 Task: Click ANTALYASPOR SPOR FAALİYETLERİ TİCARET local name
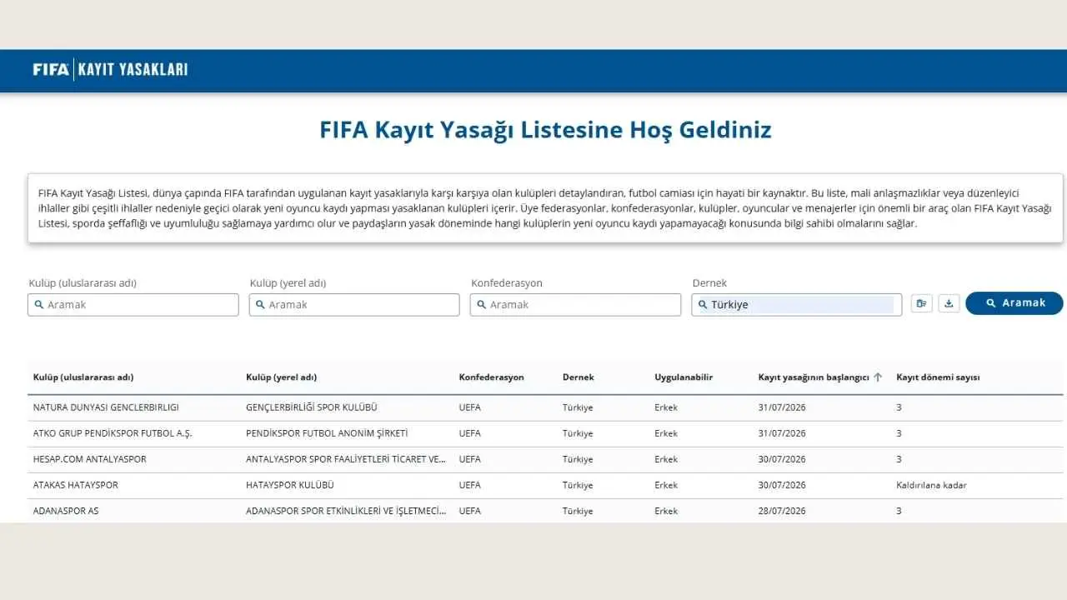347,459
